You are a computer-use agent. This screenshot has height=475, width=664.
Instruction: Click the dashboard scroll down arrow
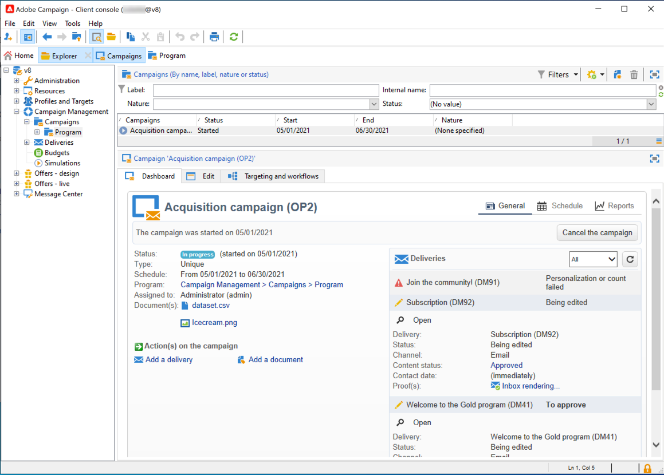tap(656, 445)
